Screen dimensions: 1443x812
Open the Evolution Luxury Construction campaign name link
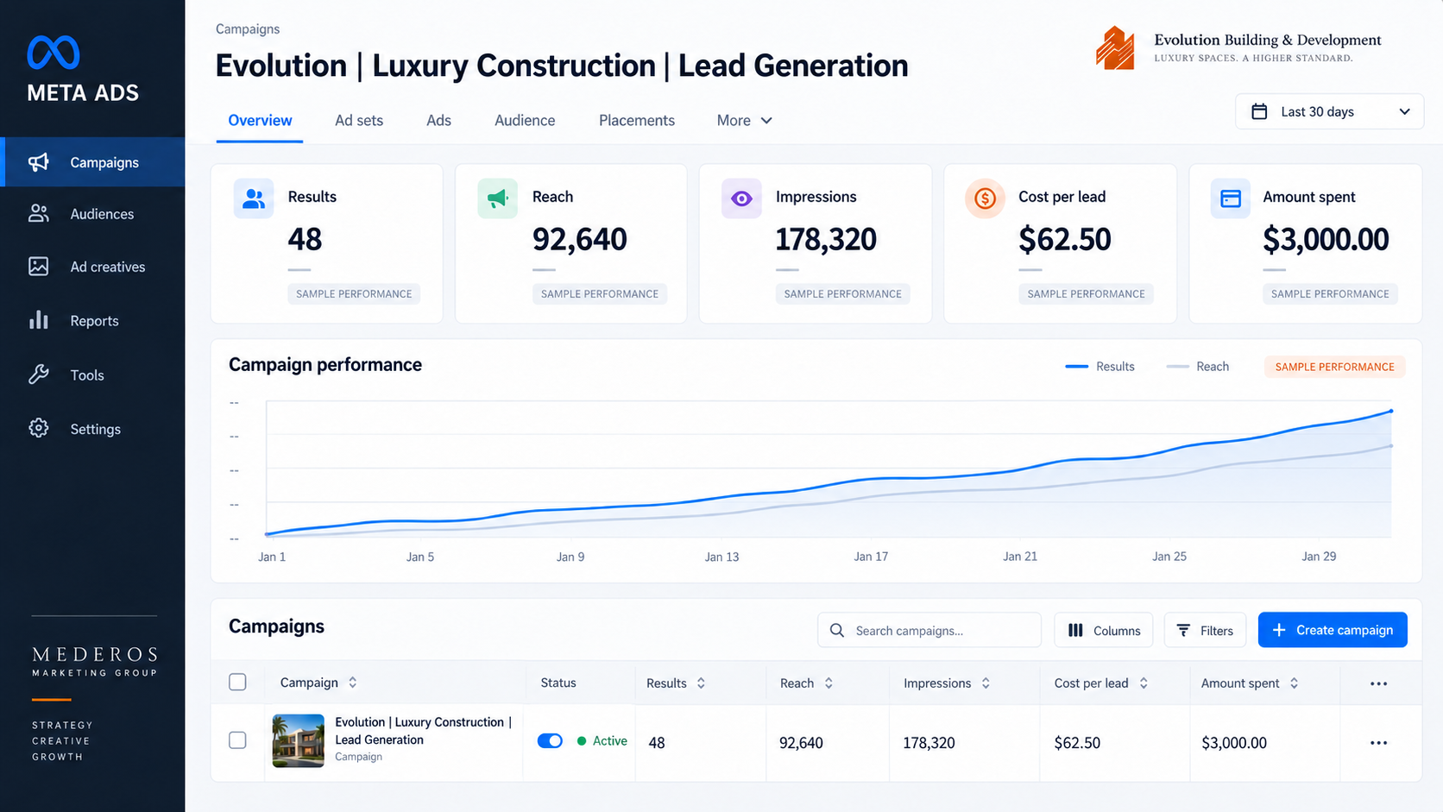click(423, 731)
